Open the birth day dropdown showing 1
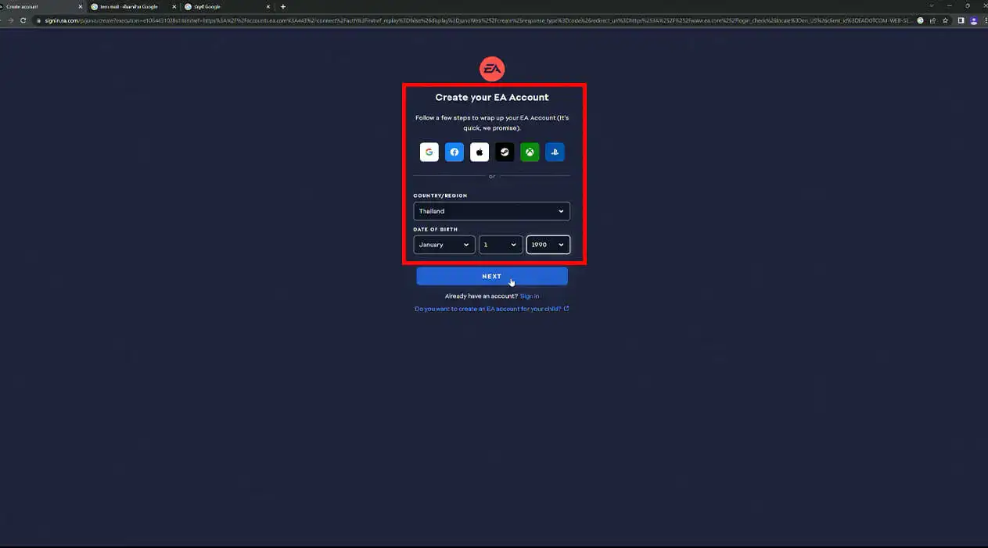The height and width of the screenshot is (548, 988). point(501,245)
